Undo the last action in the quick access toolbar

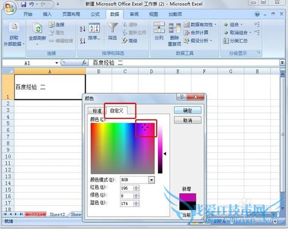coord(31,4)
